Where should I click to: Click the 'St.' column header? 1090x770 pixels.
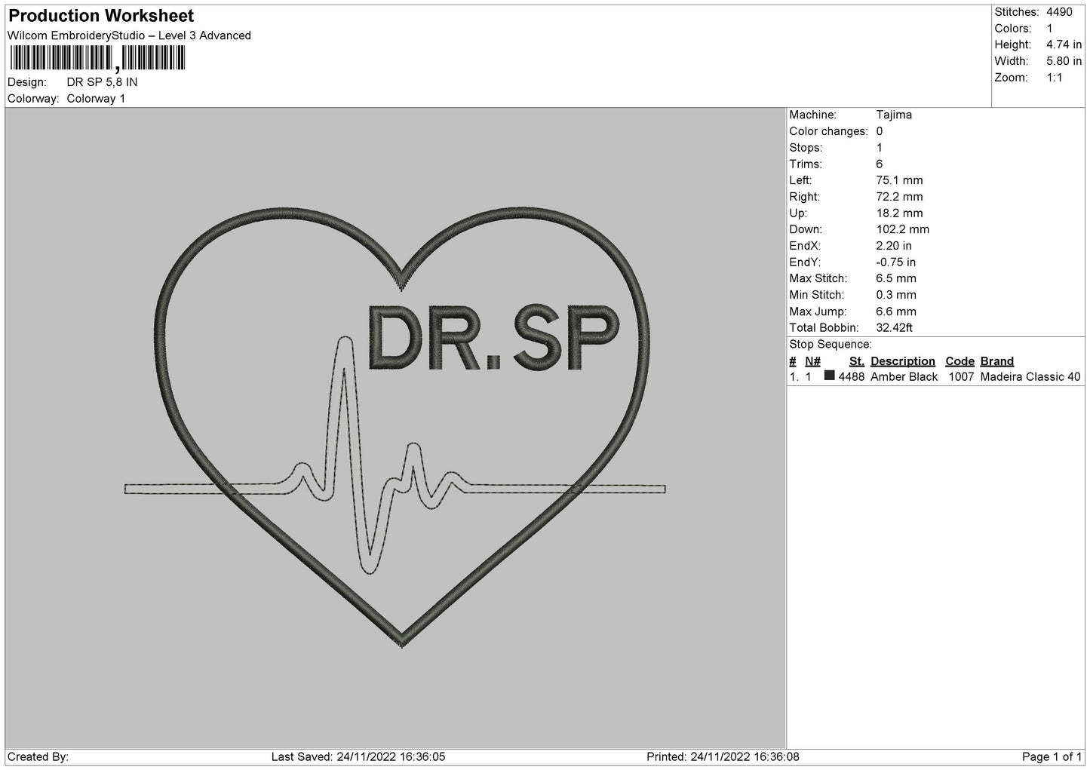(857, 361)
